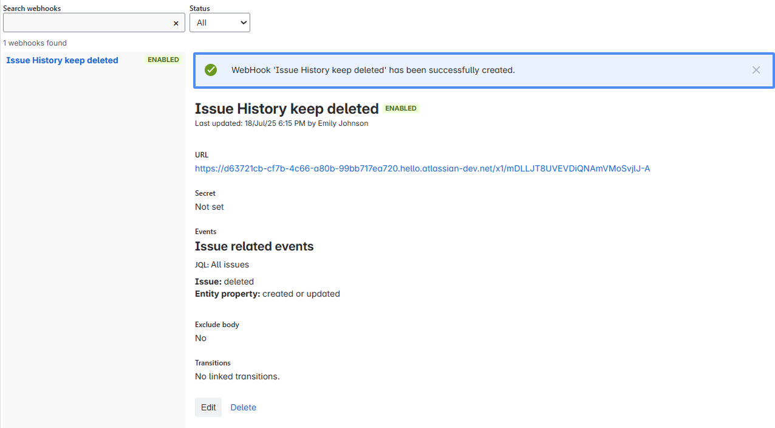This screenshot has height=428, width=775.
Task: Open the Status filter dropdown
Action: click(220, 22)
